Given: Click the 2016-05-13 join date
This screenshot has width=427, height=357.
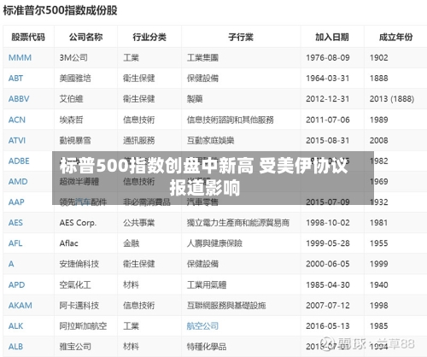Looking at the screenshot, I should coord(328,326).
